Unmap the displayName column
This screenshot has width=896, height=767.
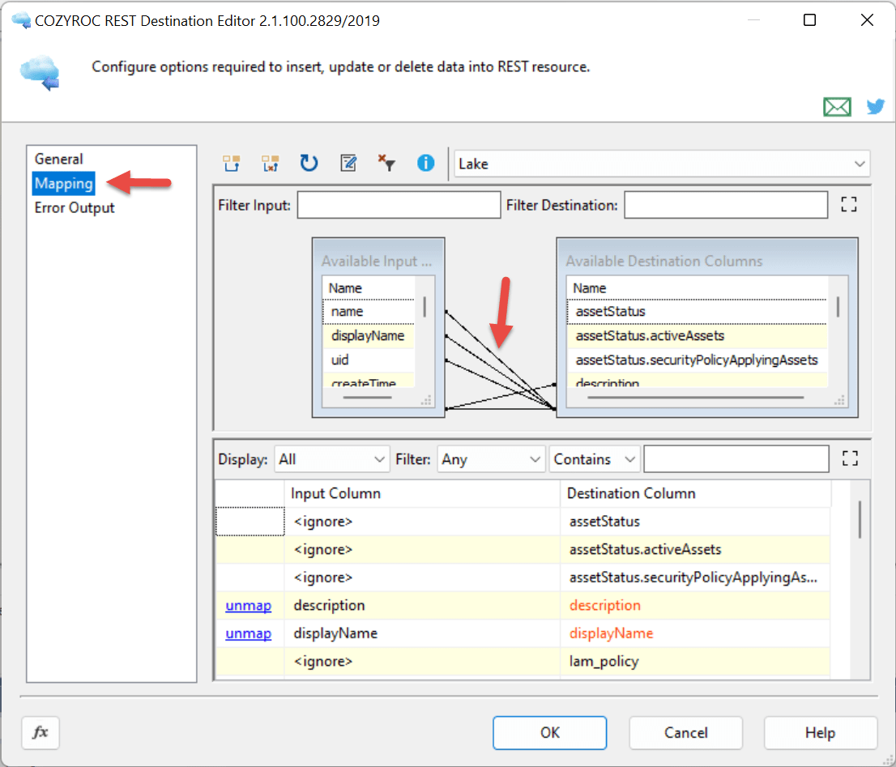click(248, 633)
